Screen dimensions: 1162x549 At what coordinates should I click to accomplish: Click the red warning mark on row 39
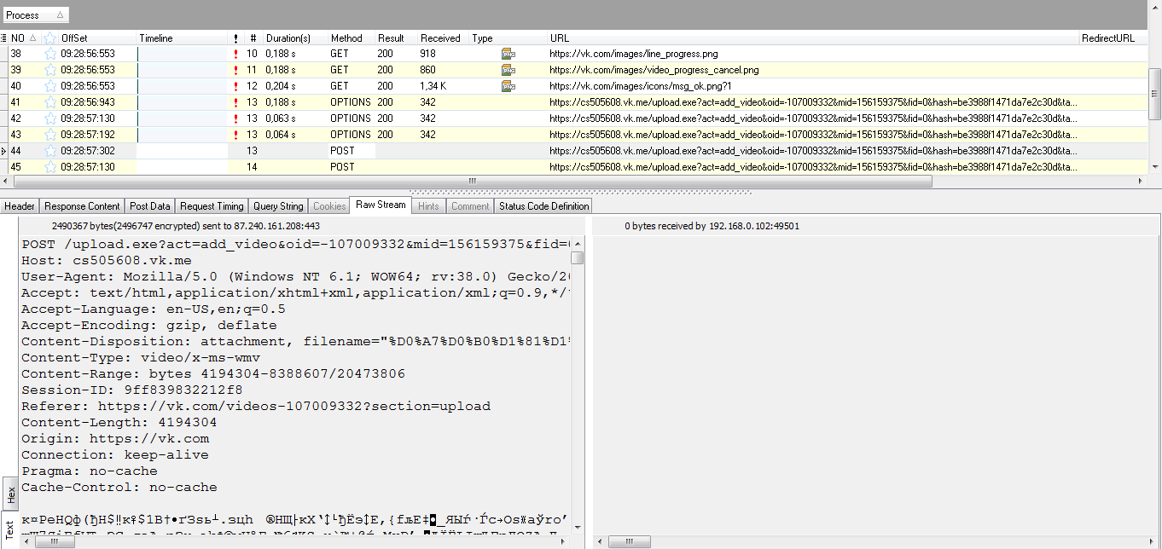(235, 70)
